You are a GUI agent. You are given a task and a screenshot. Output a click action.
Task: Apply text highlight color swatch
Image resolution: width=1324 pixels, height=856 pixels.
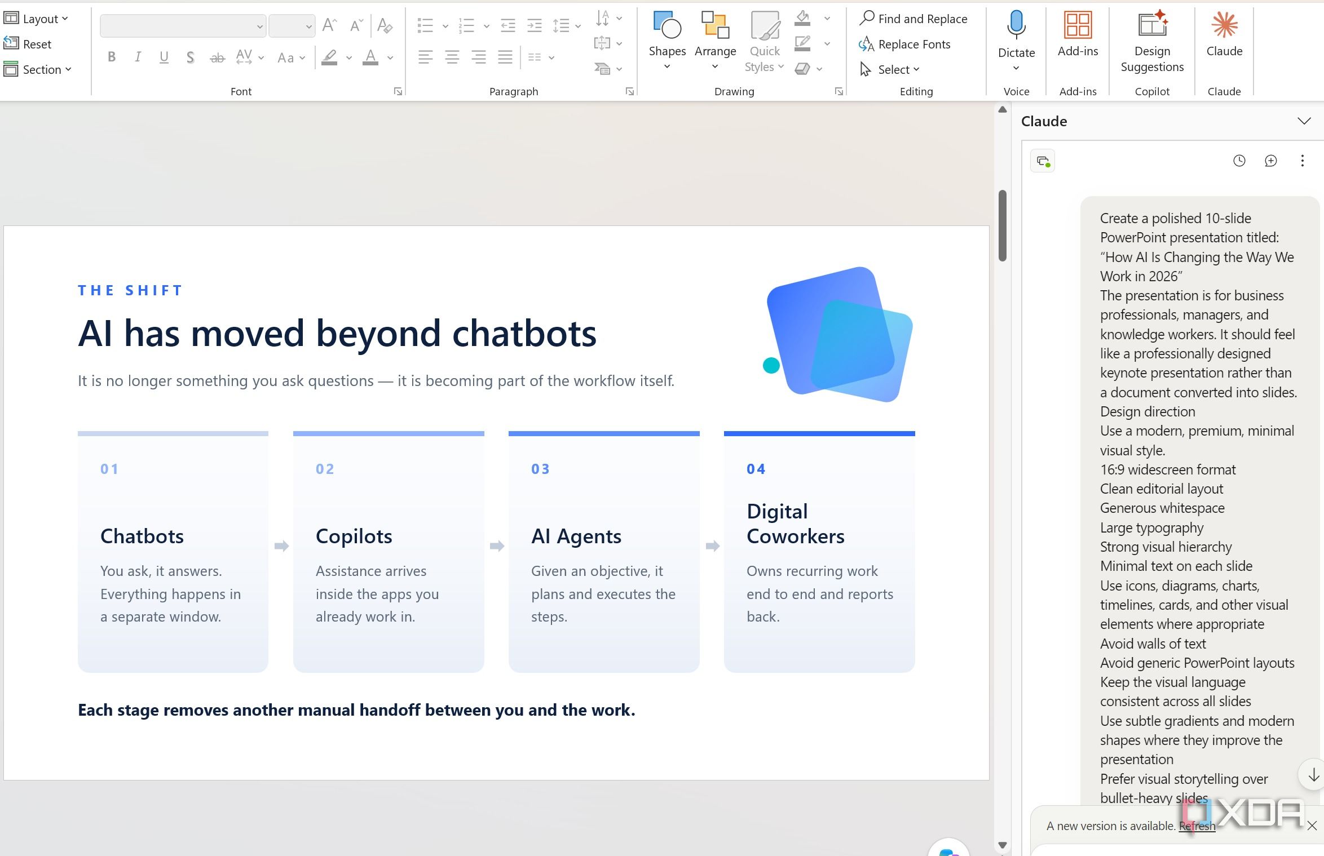329,57
